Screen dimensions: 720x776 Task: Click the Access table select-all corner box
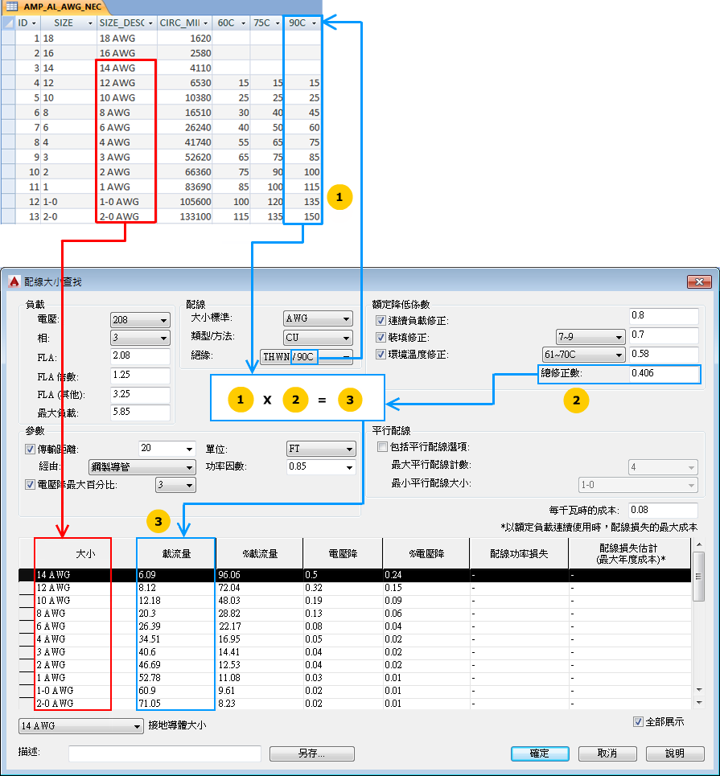pos(8,23)
